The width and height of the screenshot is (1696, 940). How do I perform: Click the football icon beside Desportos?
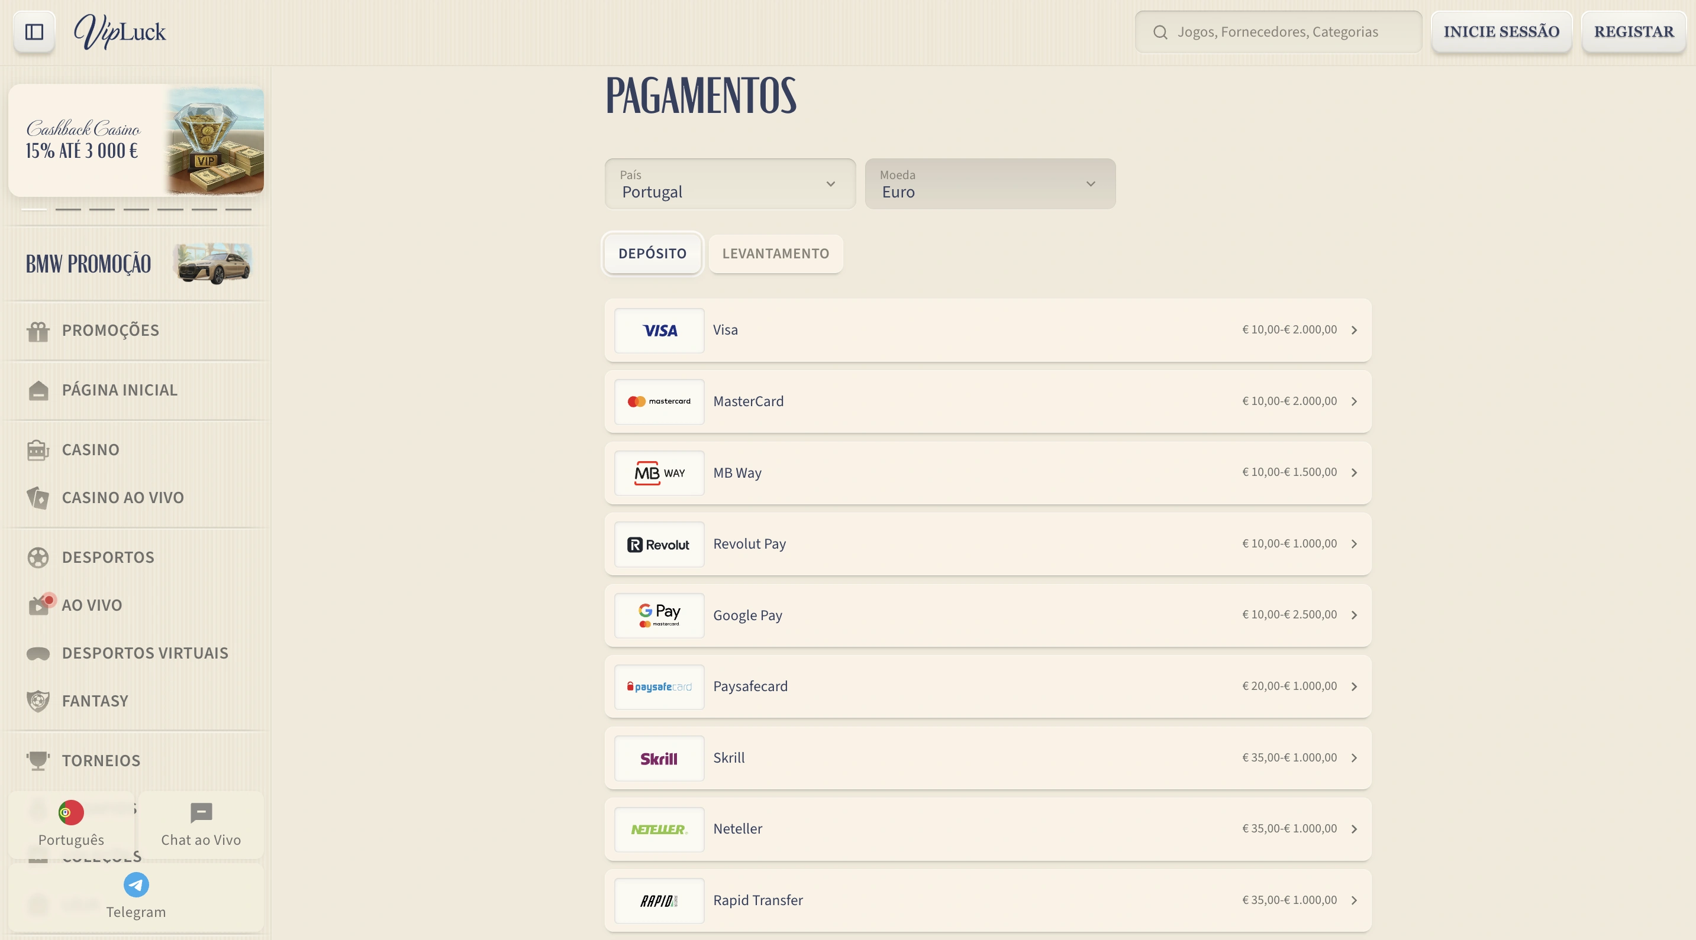click(38, 558)
